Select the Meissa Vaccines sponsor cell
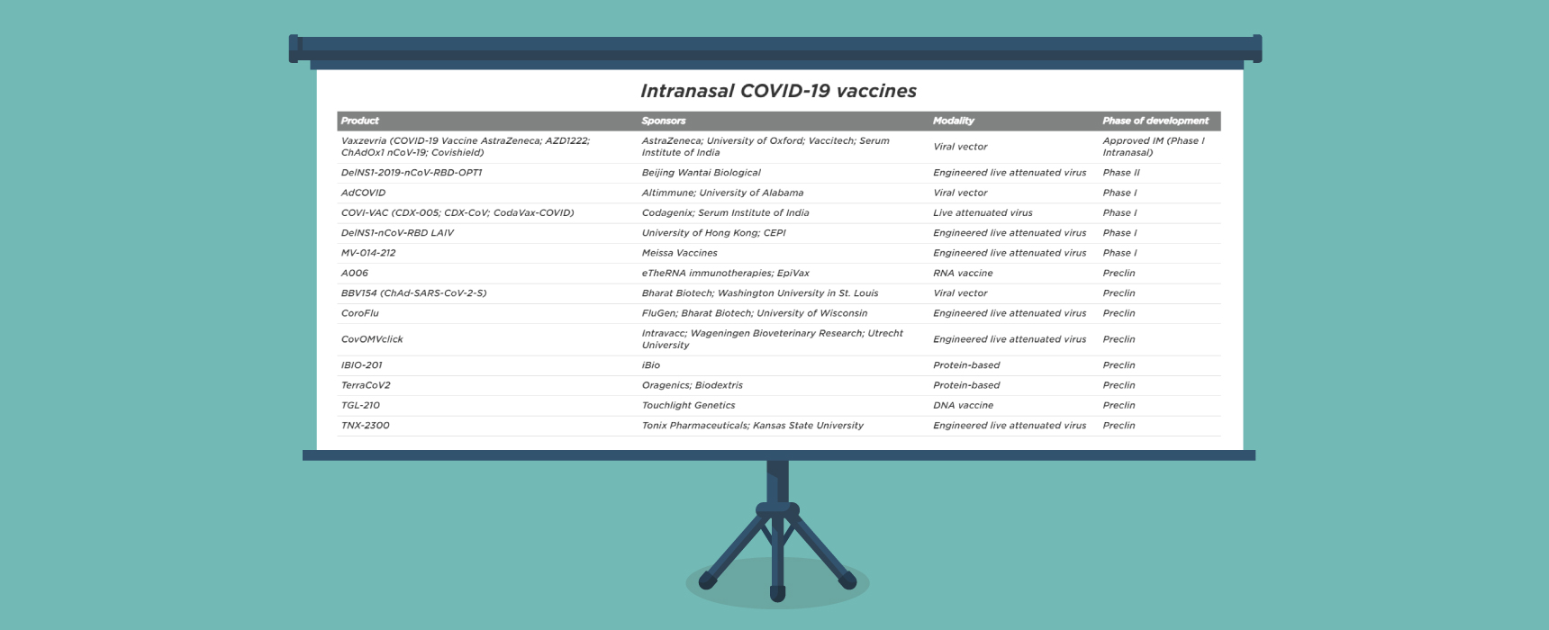 point(679,253)
